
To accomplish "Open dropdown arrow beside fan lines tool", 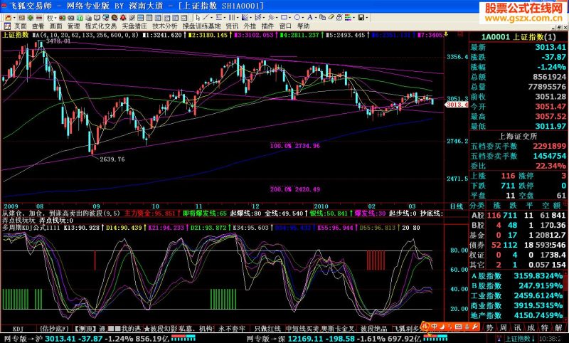I will click(x=251, y=17).
